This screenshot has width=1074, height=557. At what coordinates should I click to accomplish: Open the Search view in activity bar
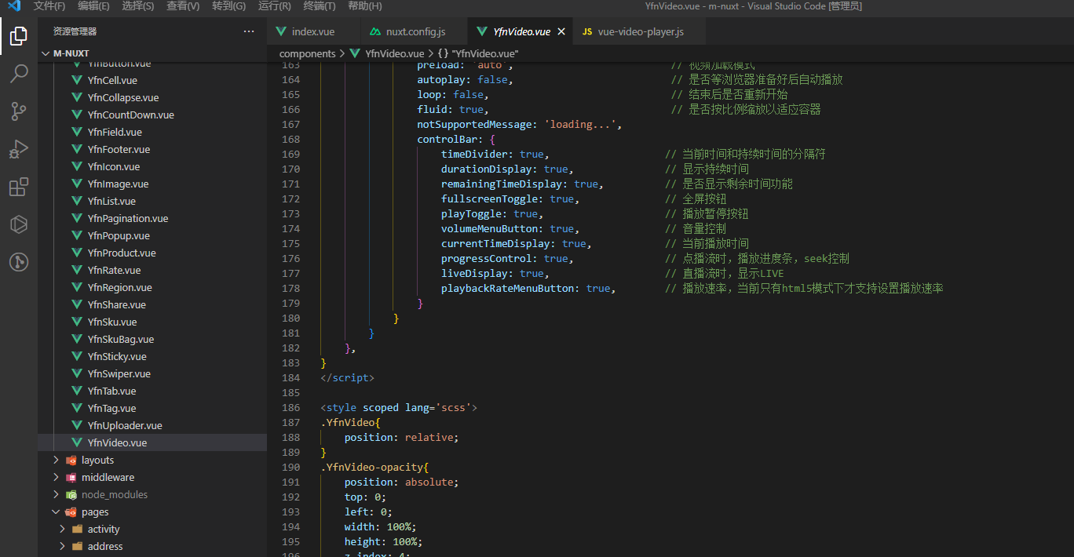(18, 74)
